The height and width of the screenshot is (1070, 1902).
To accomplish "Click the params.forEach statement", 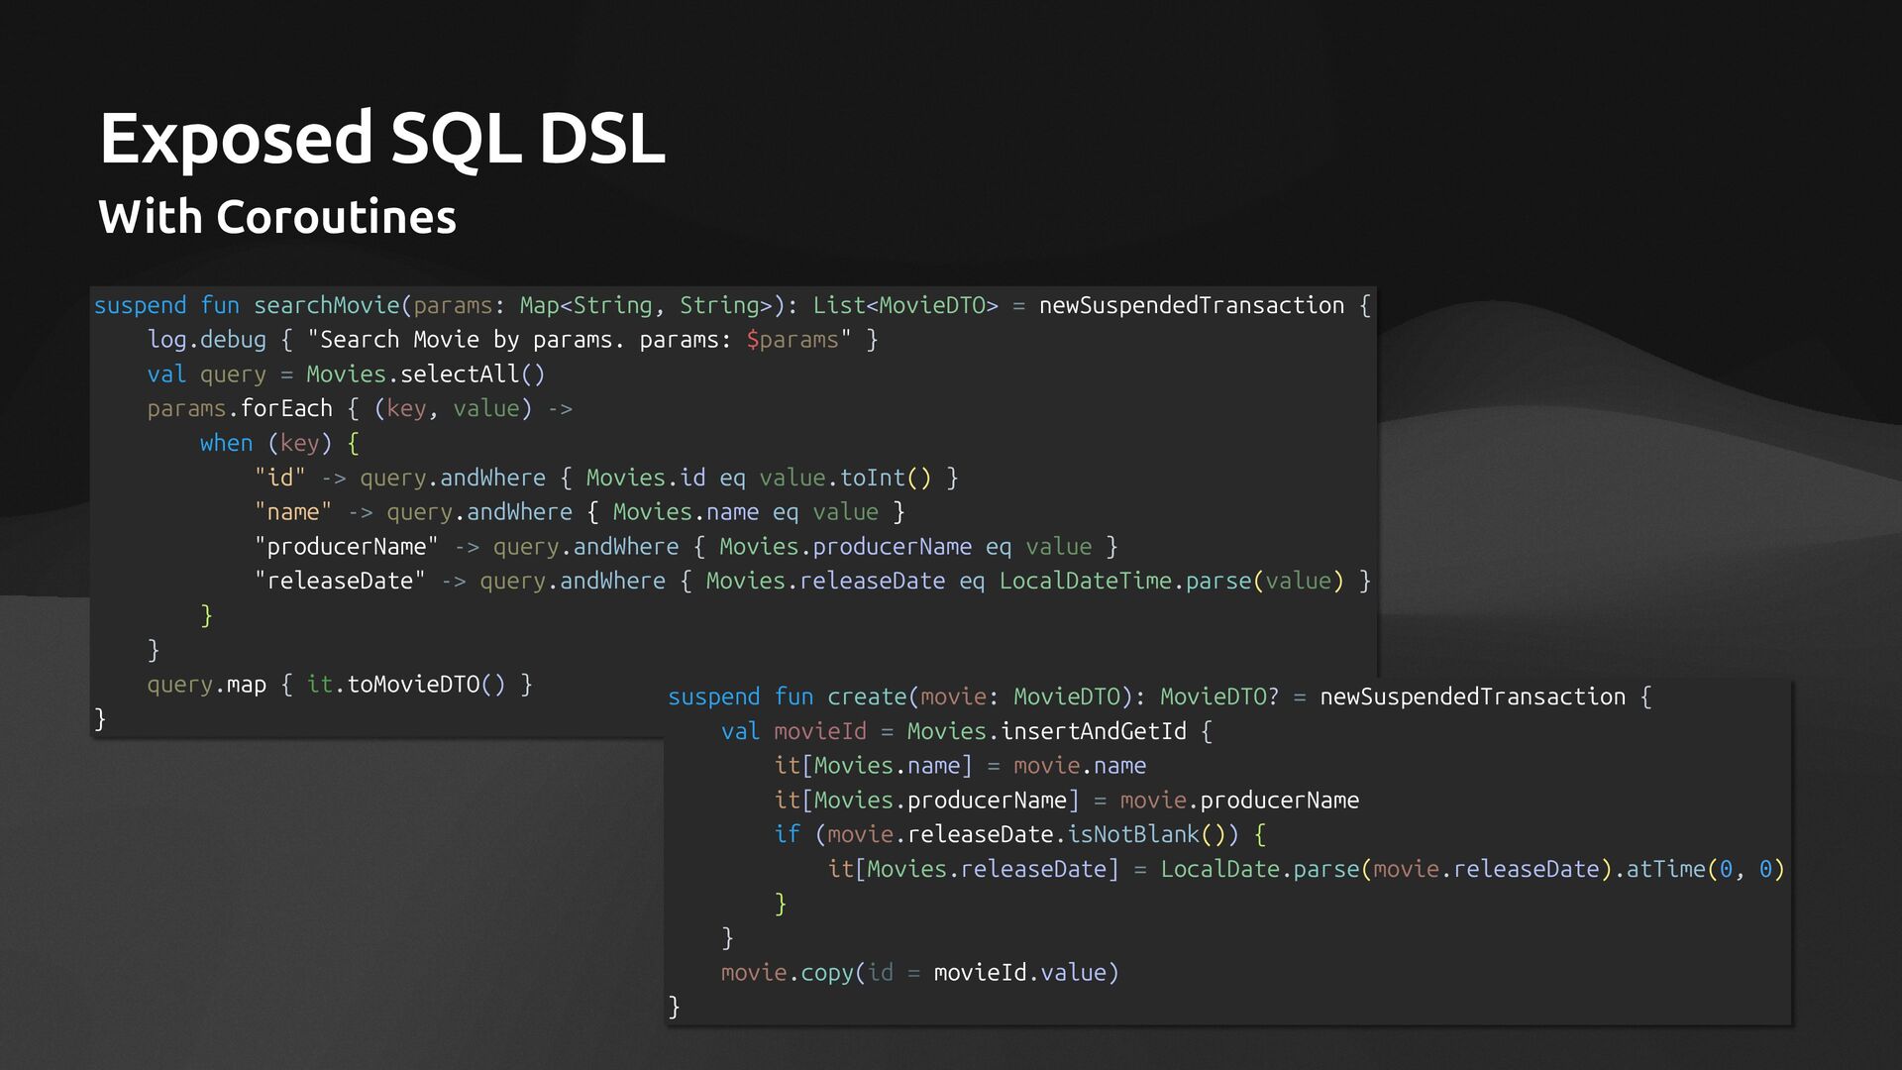I will click(239, 409).
